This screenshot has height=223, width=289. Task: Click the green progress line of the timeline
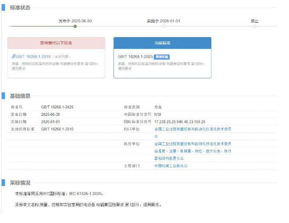click(x=41, y=26)
